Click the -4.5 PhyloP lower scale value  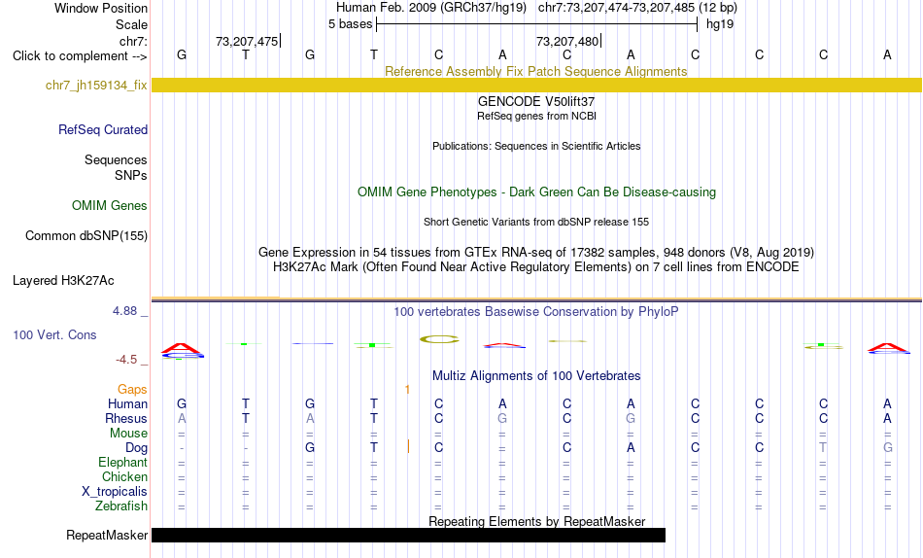tap(126, 360)
